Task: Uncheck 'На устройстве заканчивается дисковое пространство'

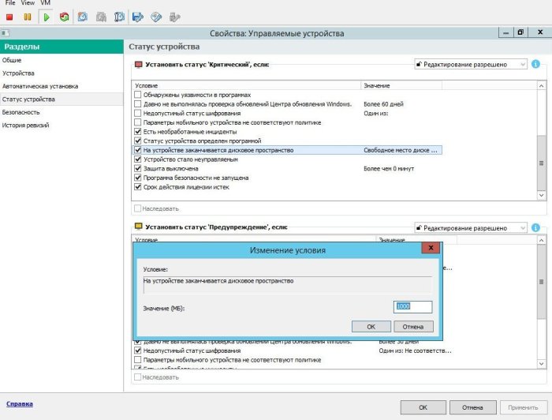Action: coord(138,150)
